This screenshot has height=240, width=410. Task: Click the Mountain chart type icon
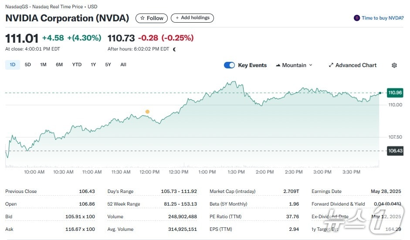tap(278, 65)
